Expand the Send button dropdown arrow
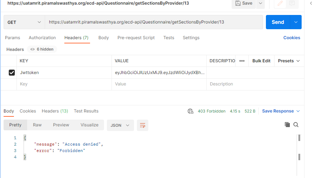This screenshot has width=312, height=178. (x=296, y=22)
